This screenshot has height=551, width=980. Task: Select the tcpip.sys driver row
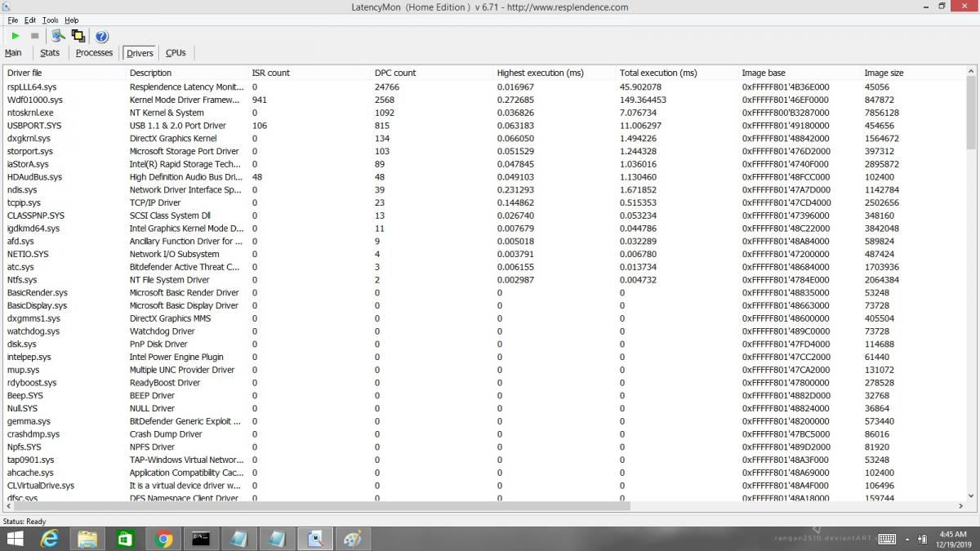pyautogui.click(x=484, y=202)
